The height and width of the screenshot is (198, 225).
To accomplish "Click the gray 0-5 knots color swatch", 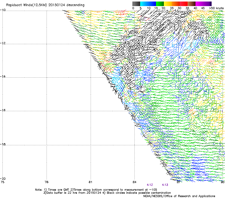I will [x=136, y=4].
